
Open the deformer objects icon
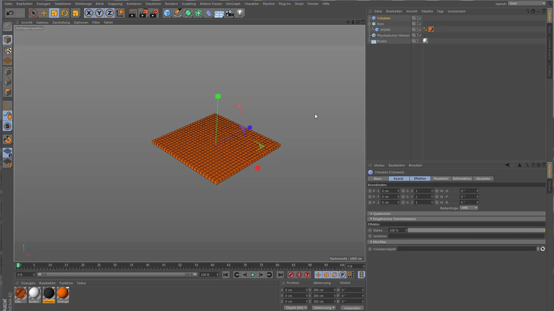coord(209,13)
